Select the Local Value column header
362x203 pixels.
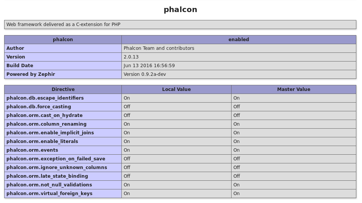pyautogui.click(x=176, y=89)
